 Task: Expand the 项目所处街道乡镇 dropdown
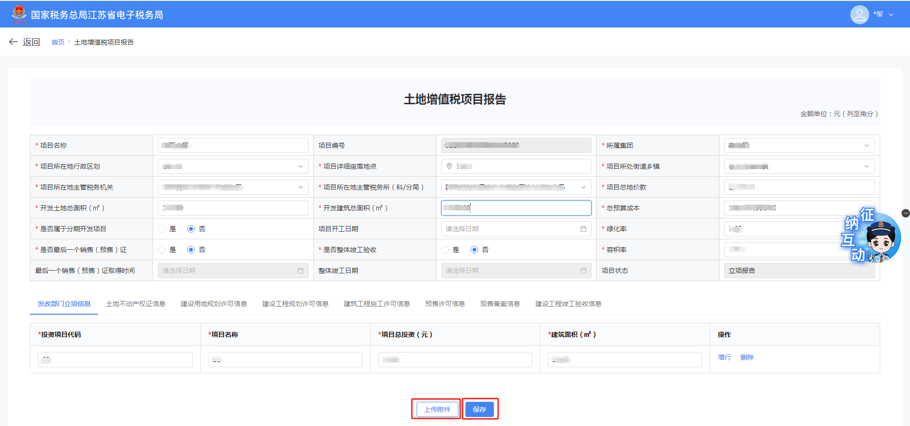(866, 166)
